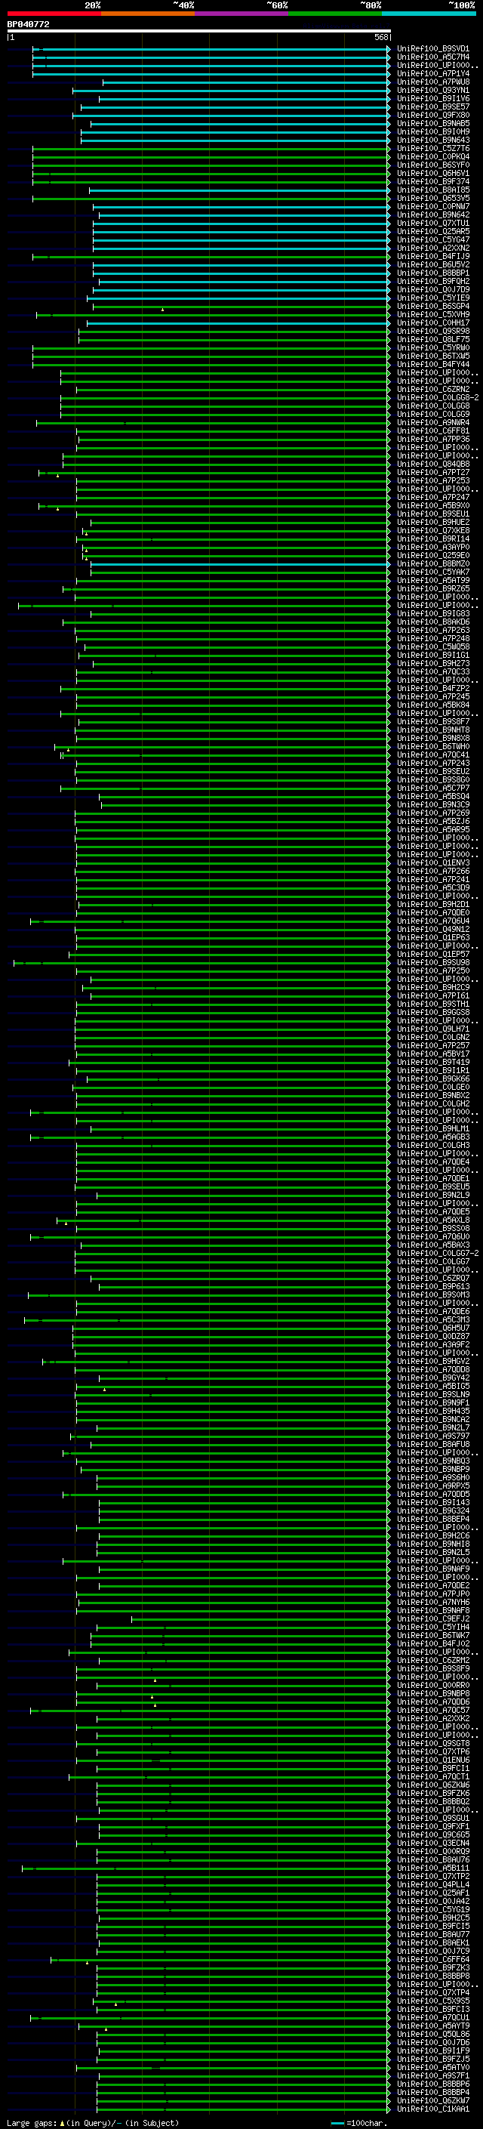
Task: Select the UniRef100_B6SGP4 label
Action: click(432, 306)
